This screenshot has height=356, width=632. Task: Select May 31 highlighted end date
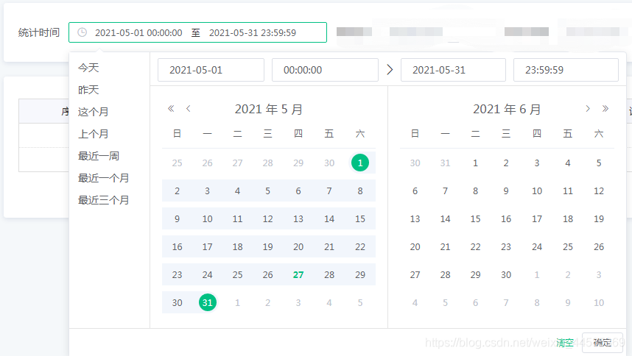tap(207, 302)
